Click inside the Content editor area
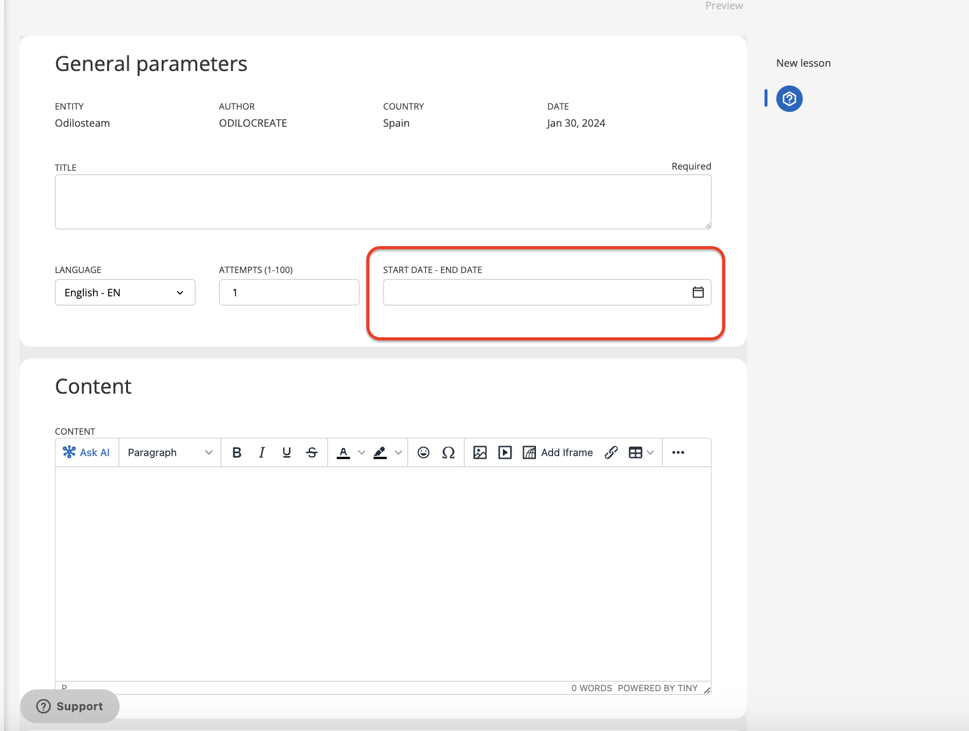 383,574
